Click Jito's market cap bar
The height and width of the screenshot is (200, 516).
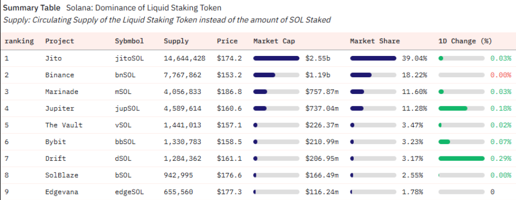[276, 58]
